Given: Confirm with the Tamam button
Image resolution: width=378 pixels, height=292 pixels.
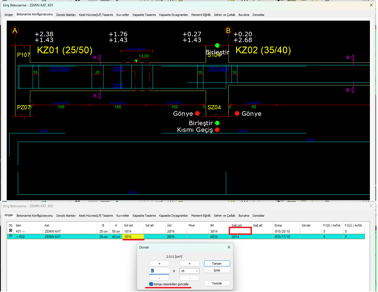Looking at the screenshot, I should tap(217, 264).
